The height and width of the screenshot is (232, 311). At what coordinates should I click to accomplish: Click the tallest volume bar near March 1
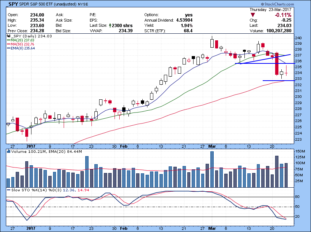[x=212, y=169]
